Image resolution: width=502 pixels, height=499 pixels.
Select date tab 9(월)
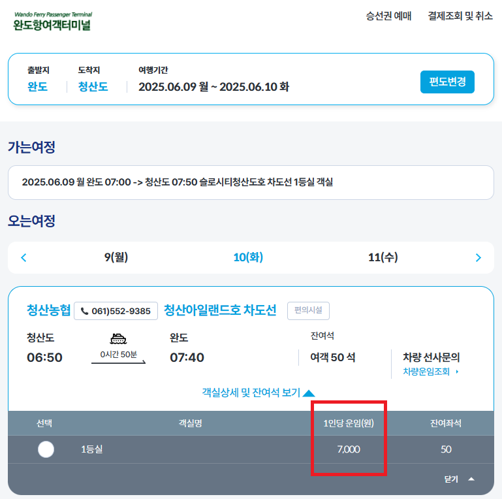tap(116, 257)
